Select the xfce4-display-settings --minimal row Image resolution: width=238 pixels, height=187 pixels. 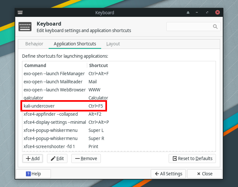click(119, 122)
